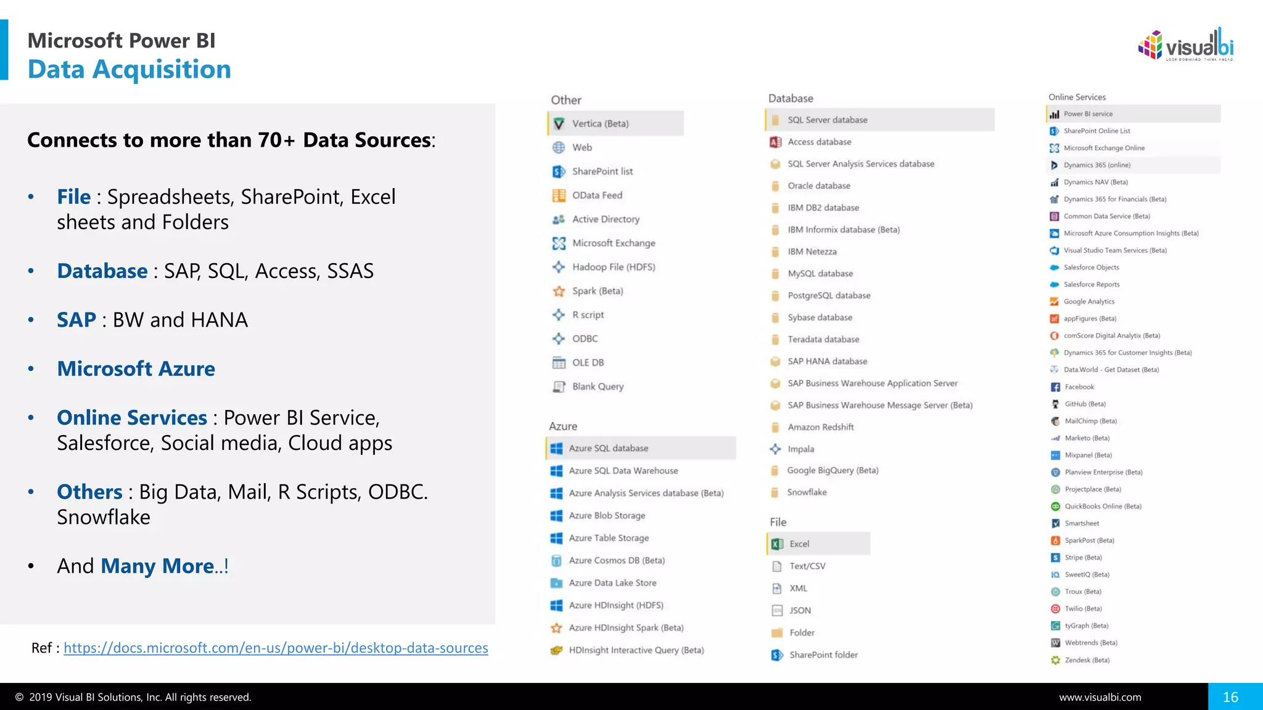This screenshot has width=1263, height=710.
Task: Select Oracle database
Action: click(x=811, y=186)
